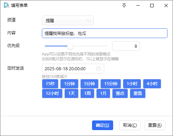Viewport: 173px width, 136px height.
Task: Click blue 重置 button under time presets
Action: 138,93
